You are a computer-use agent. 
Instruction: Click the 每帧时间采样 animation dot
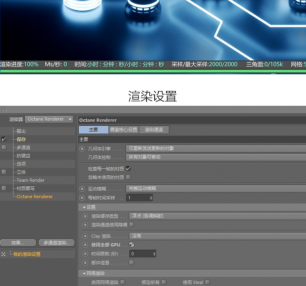[x=82, y=198]
